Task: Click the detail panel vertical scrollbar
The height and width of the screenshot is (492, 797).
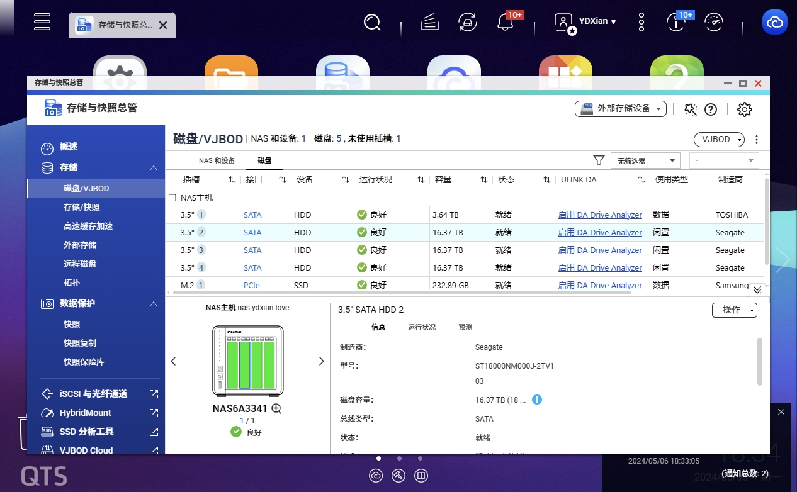Action: coord(760,362)
